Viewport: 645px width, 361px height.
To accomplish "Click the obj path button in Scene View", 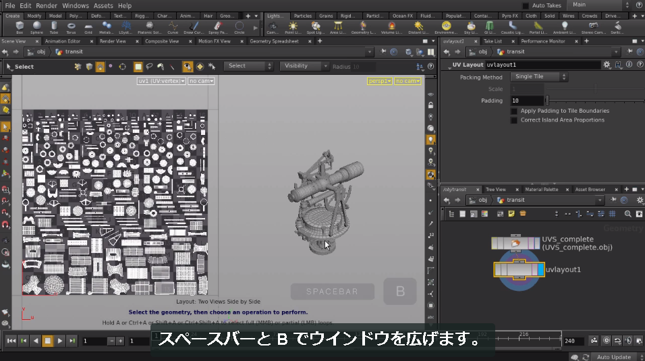I will pos(36,52).
